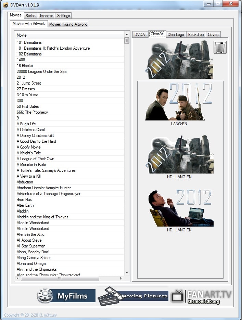Select 'All-Star Superman' movie
Viewport: 242px width, 320px height.
(69, 246)
